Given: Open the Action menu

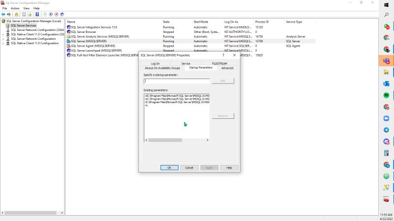Looking at the screenshot, I should tap(15, 8).
